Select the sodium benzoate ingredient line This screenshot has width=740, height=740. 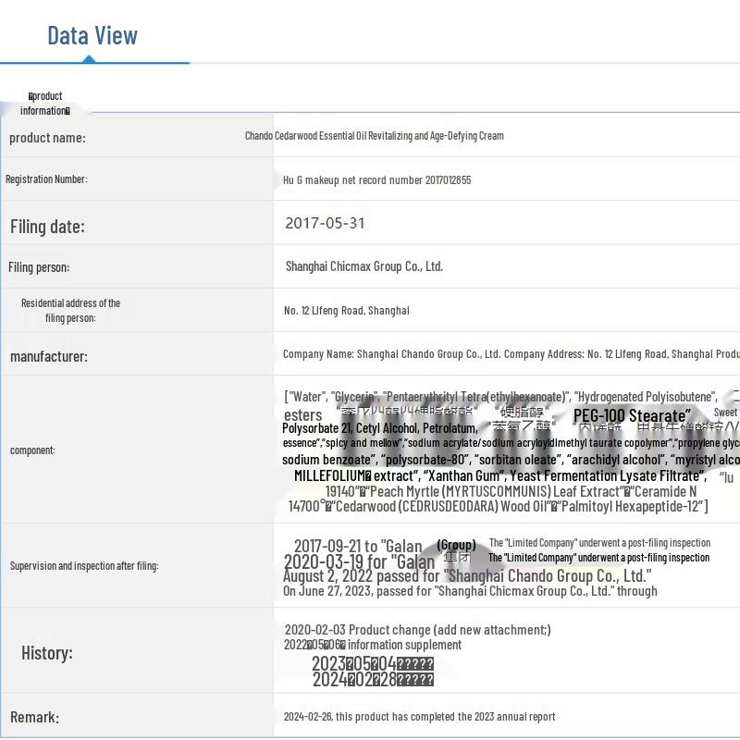[512, 460]
